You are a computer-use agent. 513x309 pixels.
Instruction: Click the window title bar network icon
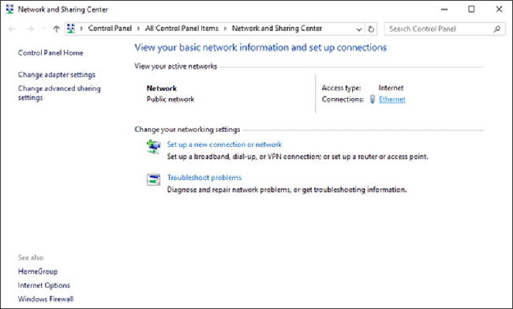pyautogui.click(x=9, y=9)
